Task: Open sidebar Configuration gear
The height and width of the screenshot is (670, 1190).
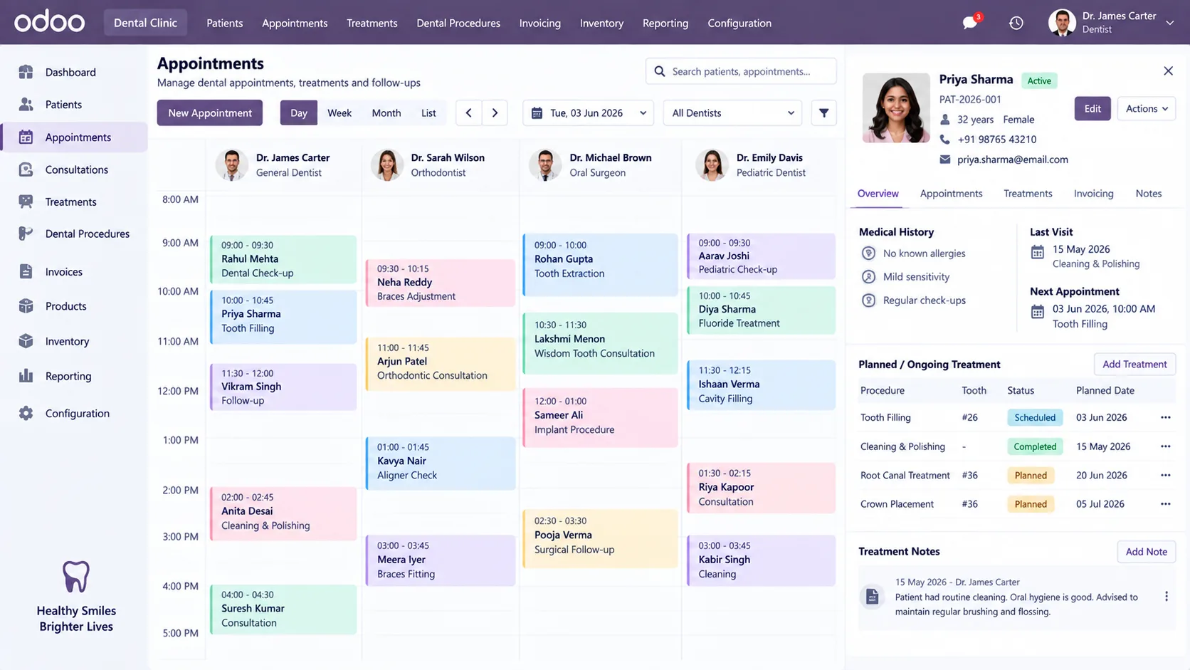Action: click(75, 413)
